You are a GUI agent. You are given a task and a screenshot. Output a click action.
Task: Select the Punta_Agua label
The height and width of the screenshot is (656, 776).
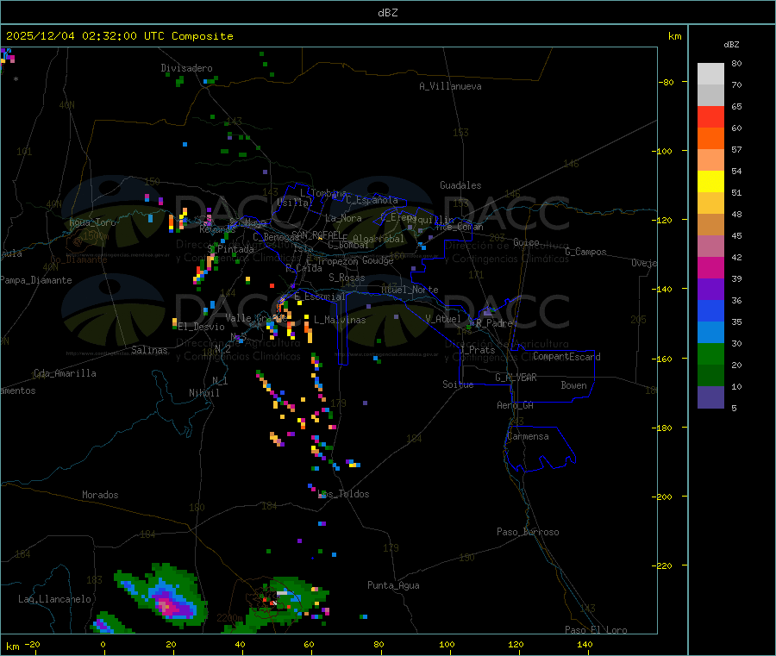[393, 585]
